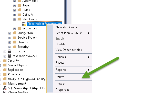Choose Facets from context menu

[x=60, y=63]
